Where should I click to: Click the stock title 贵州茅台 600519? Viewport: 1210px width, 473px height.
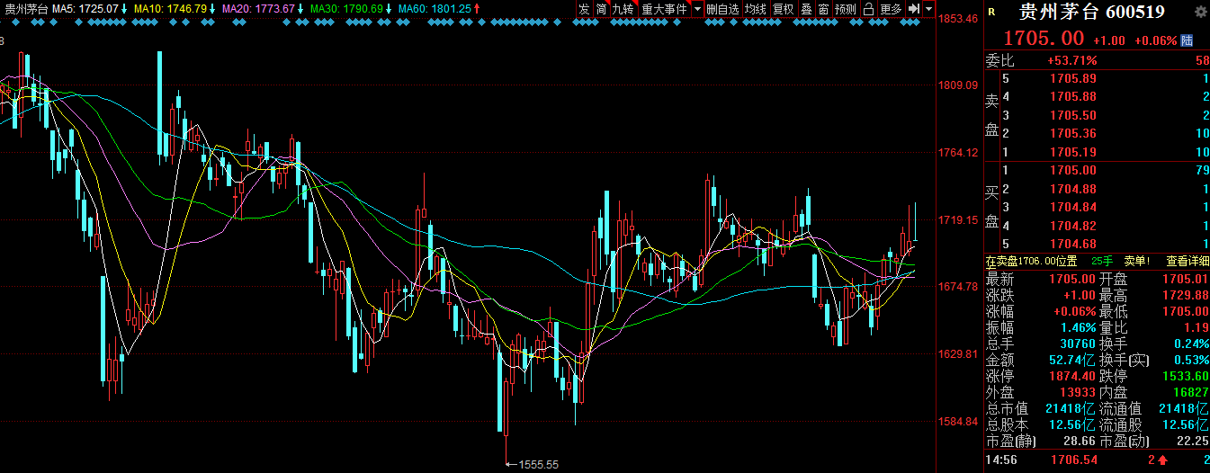coord(1091,13)
